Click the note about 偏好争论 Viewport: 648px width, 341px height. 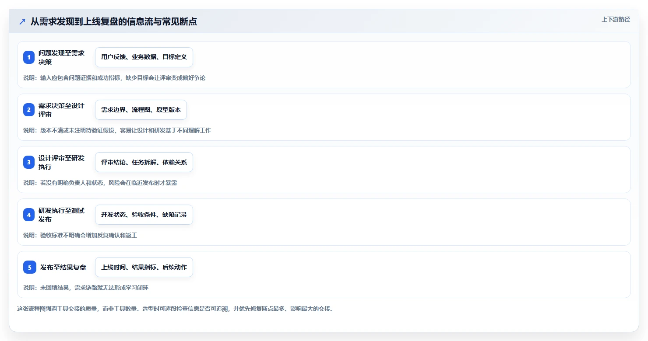114,78
